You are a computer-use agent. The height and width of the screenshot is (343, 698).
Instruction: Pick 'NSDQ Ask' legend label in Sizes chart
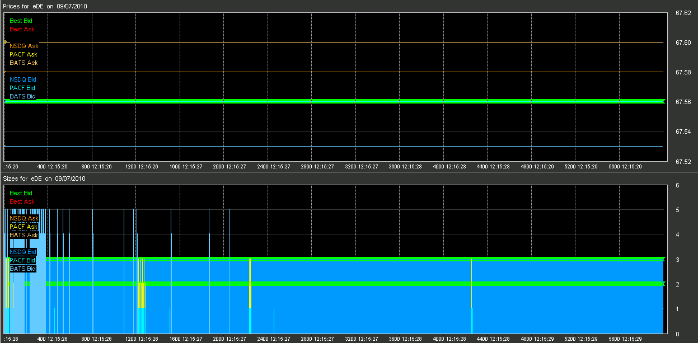coord(24,218)
